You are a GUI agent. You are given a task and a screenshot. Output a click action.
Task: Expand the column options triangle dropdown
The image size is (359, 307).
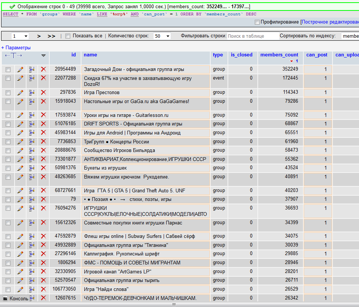43,55
